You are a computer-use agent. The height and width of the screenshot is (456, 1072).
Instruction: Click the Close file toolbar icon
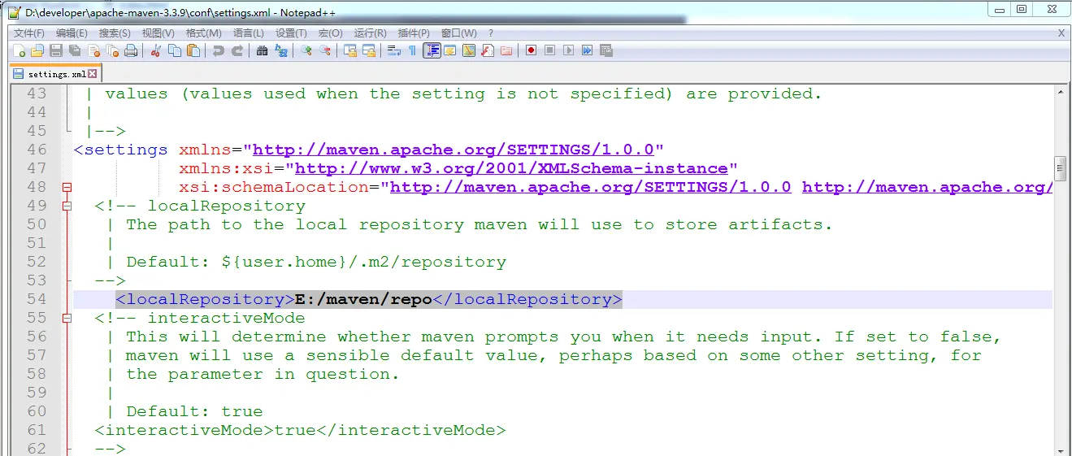(94, 50)
